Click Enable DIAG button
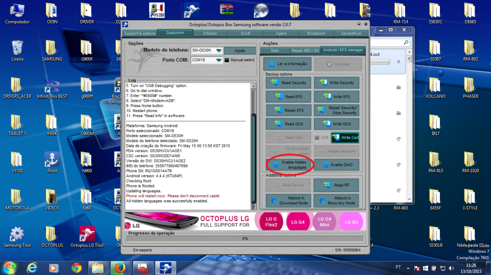The image size is (491, 275). pyautogui.click(x=337, y=165)
